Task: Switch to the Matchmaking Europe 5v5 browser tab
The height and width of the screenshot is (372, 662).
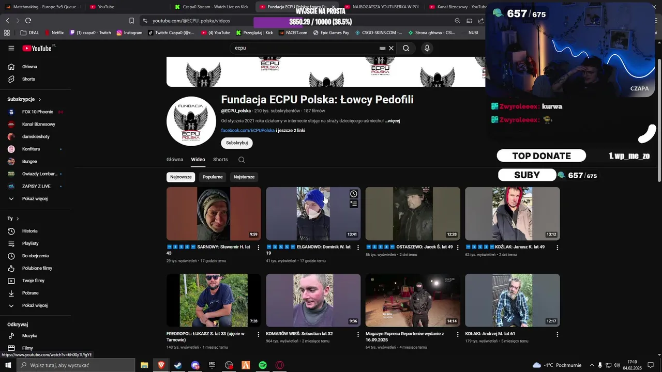Action: click(42, 7)
